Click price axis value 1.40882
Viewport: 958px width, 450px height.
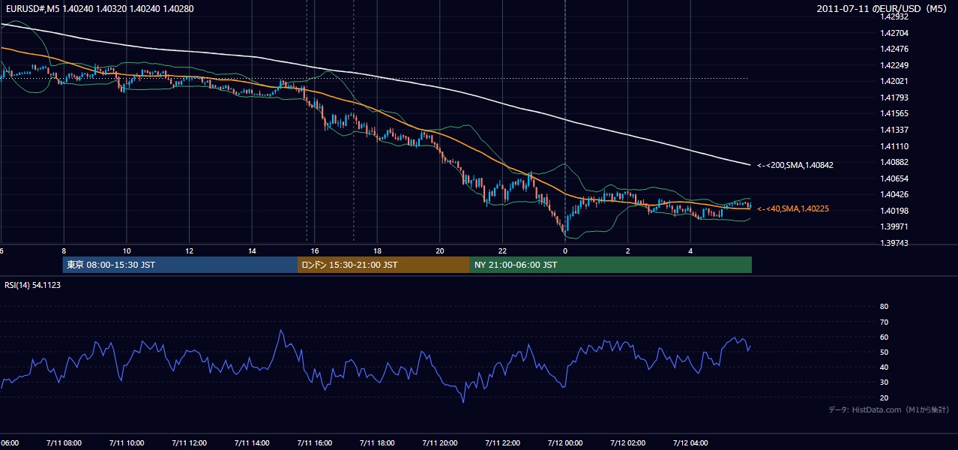pyautogui.click(x=894, y=162)
